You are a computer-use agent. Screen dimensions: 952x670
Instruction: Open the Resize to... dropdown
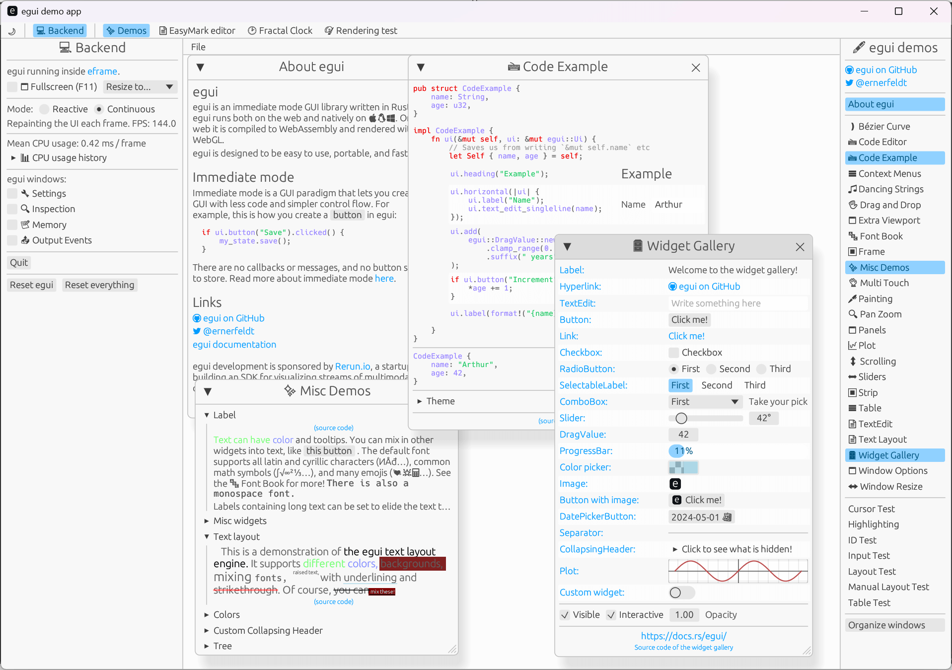tap(140, 87)
